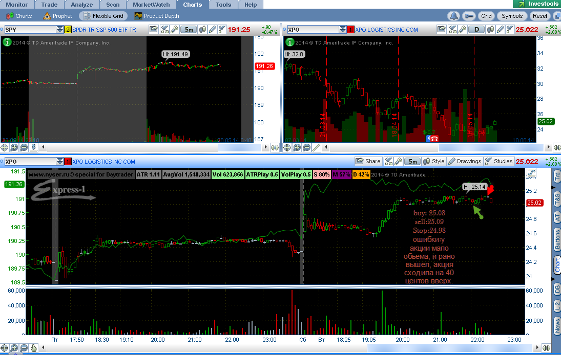
Task: Click the detach window icon next to Reset
Action: tap(557, 16)
